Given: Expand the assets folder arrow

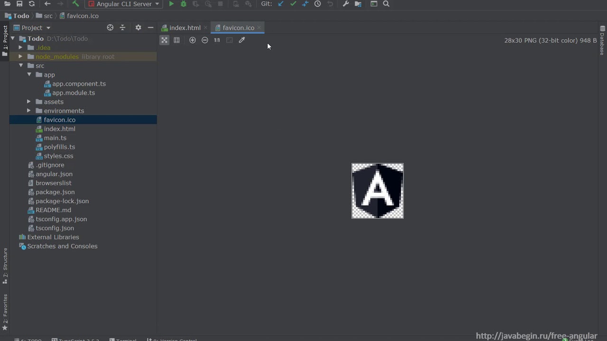Looking at the screenshot, I should [x=29, y=102].
